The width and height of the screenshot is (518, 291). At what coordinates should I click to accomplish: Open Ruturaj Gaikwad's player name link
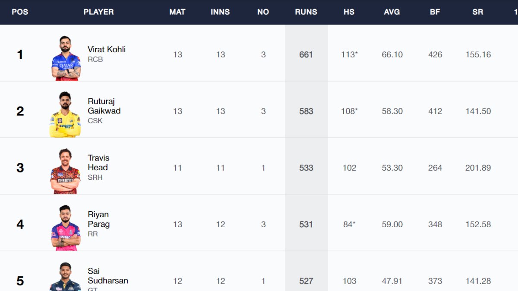pos(104,106)
